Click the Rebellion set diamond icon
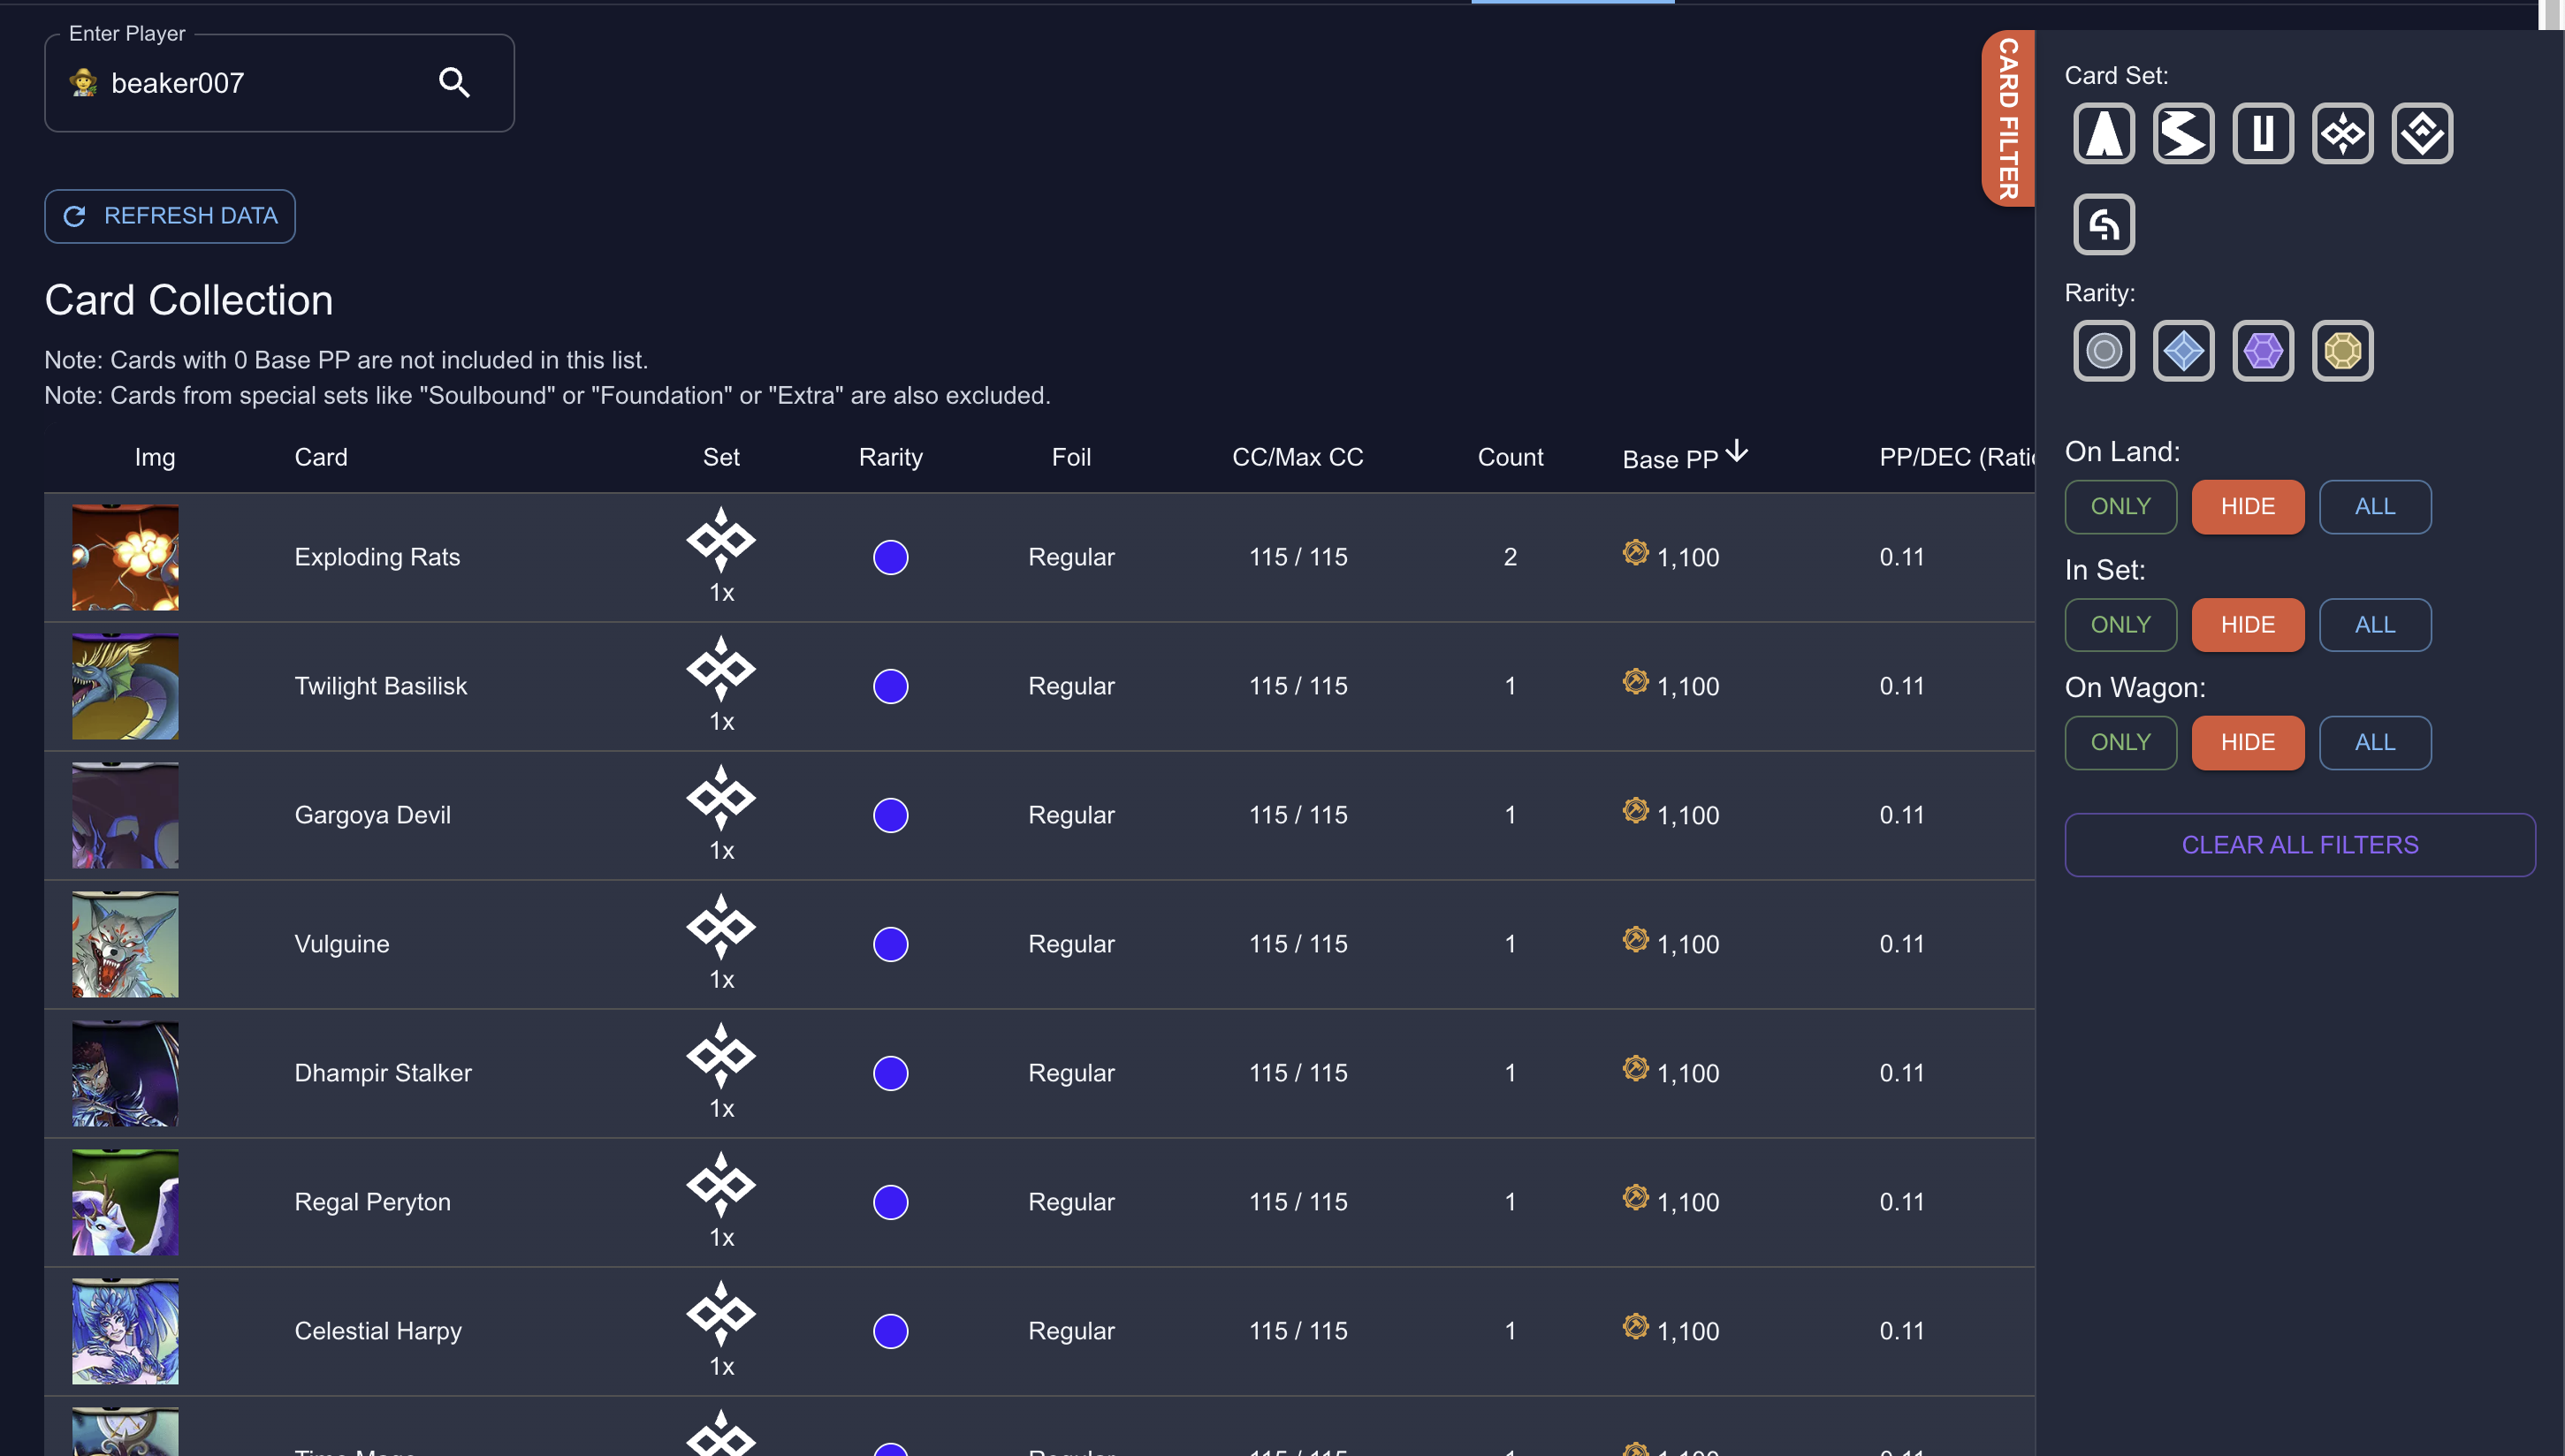The width and height of the screenshot is (2565, 1456). coord(2421,133)
